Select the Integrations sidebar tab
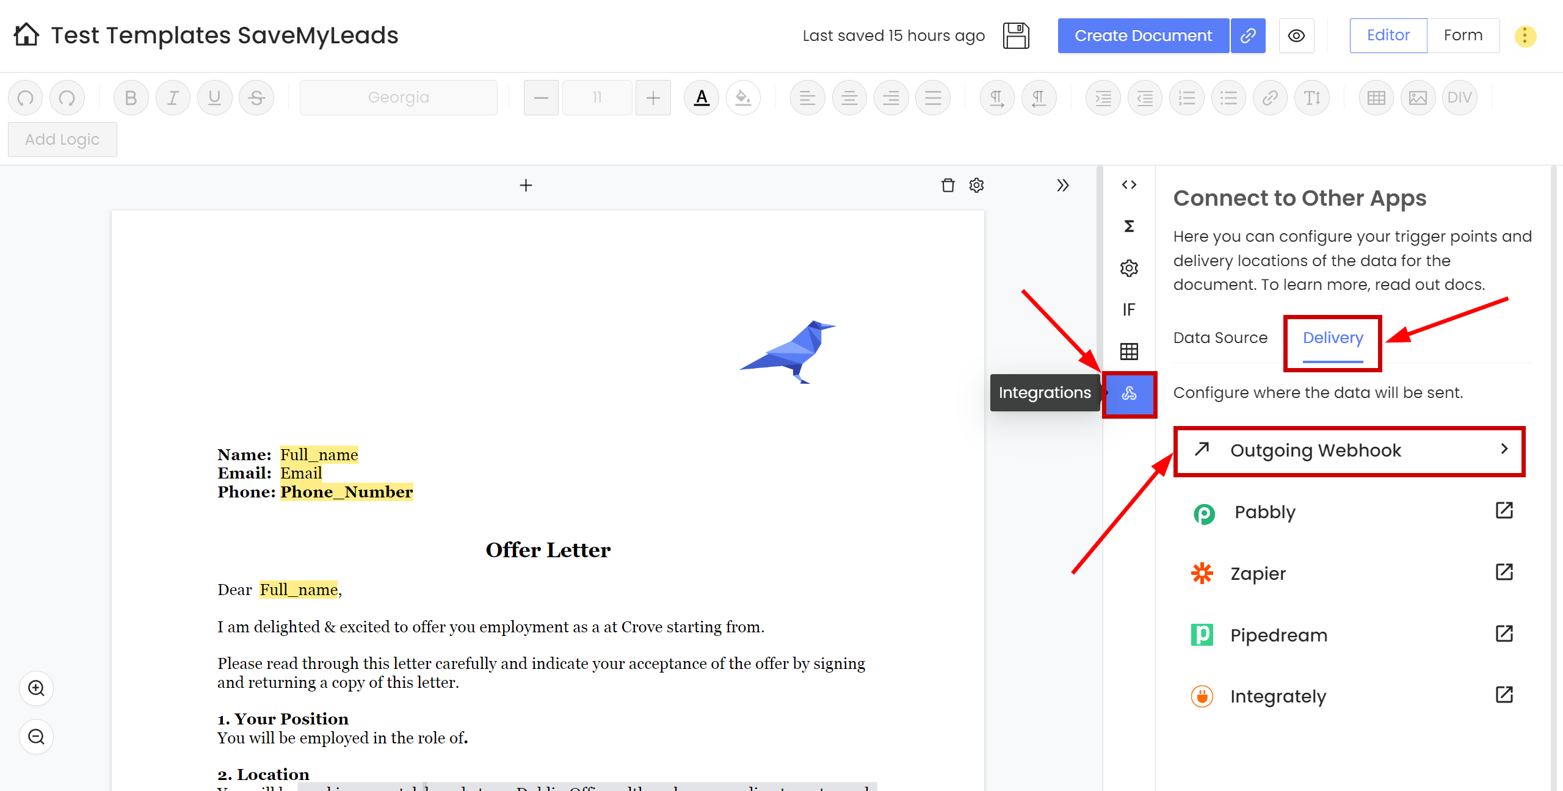1563x791 pixels. coord(1129,394)
